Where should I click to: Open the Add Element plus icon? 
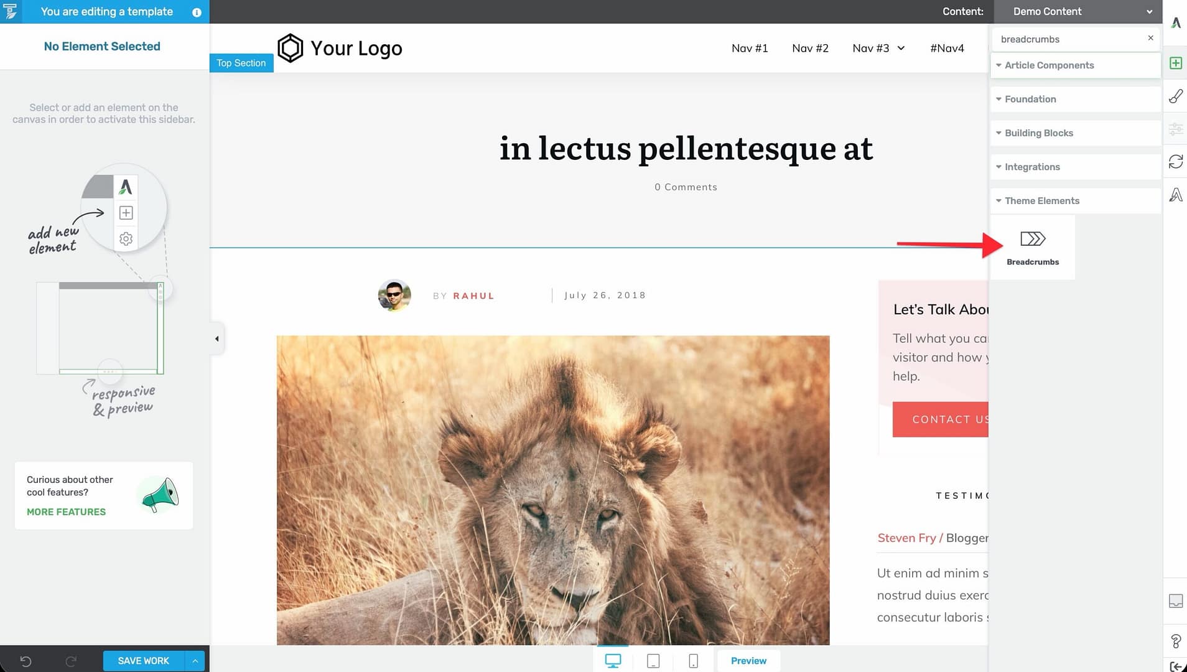click(1175, 63)
